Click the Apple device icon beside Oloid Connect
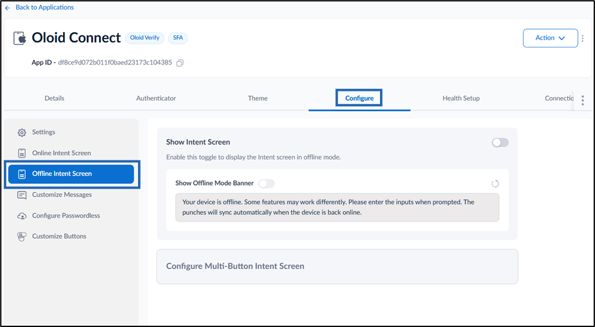595x327 pixels. (20, 38)
